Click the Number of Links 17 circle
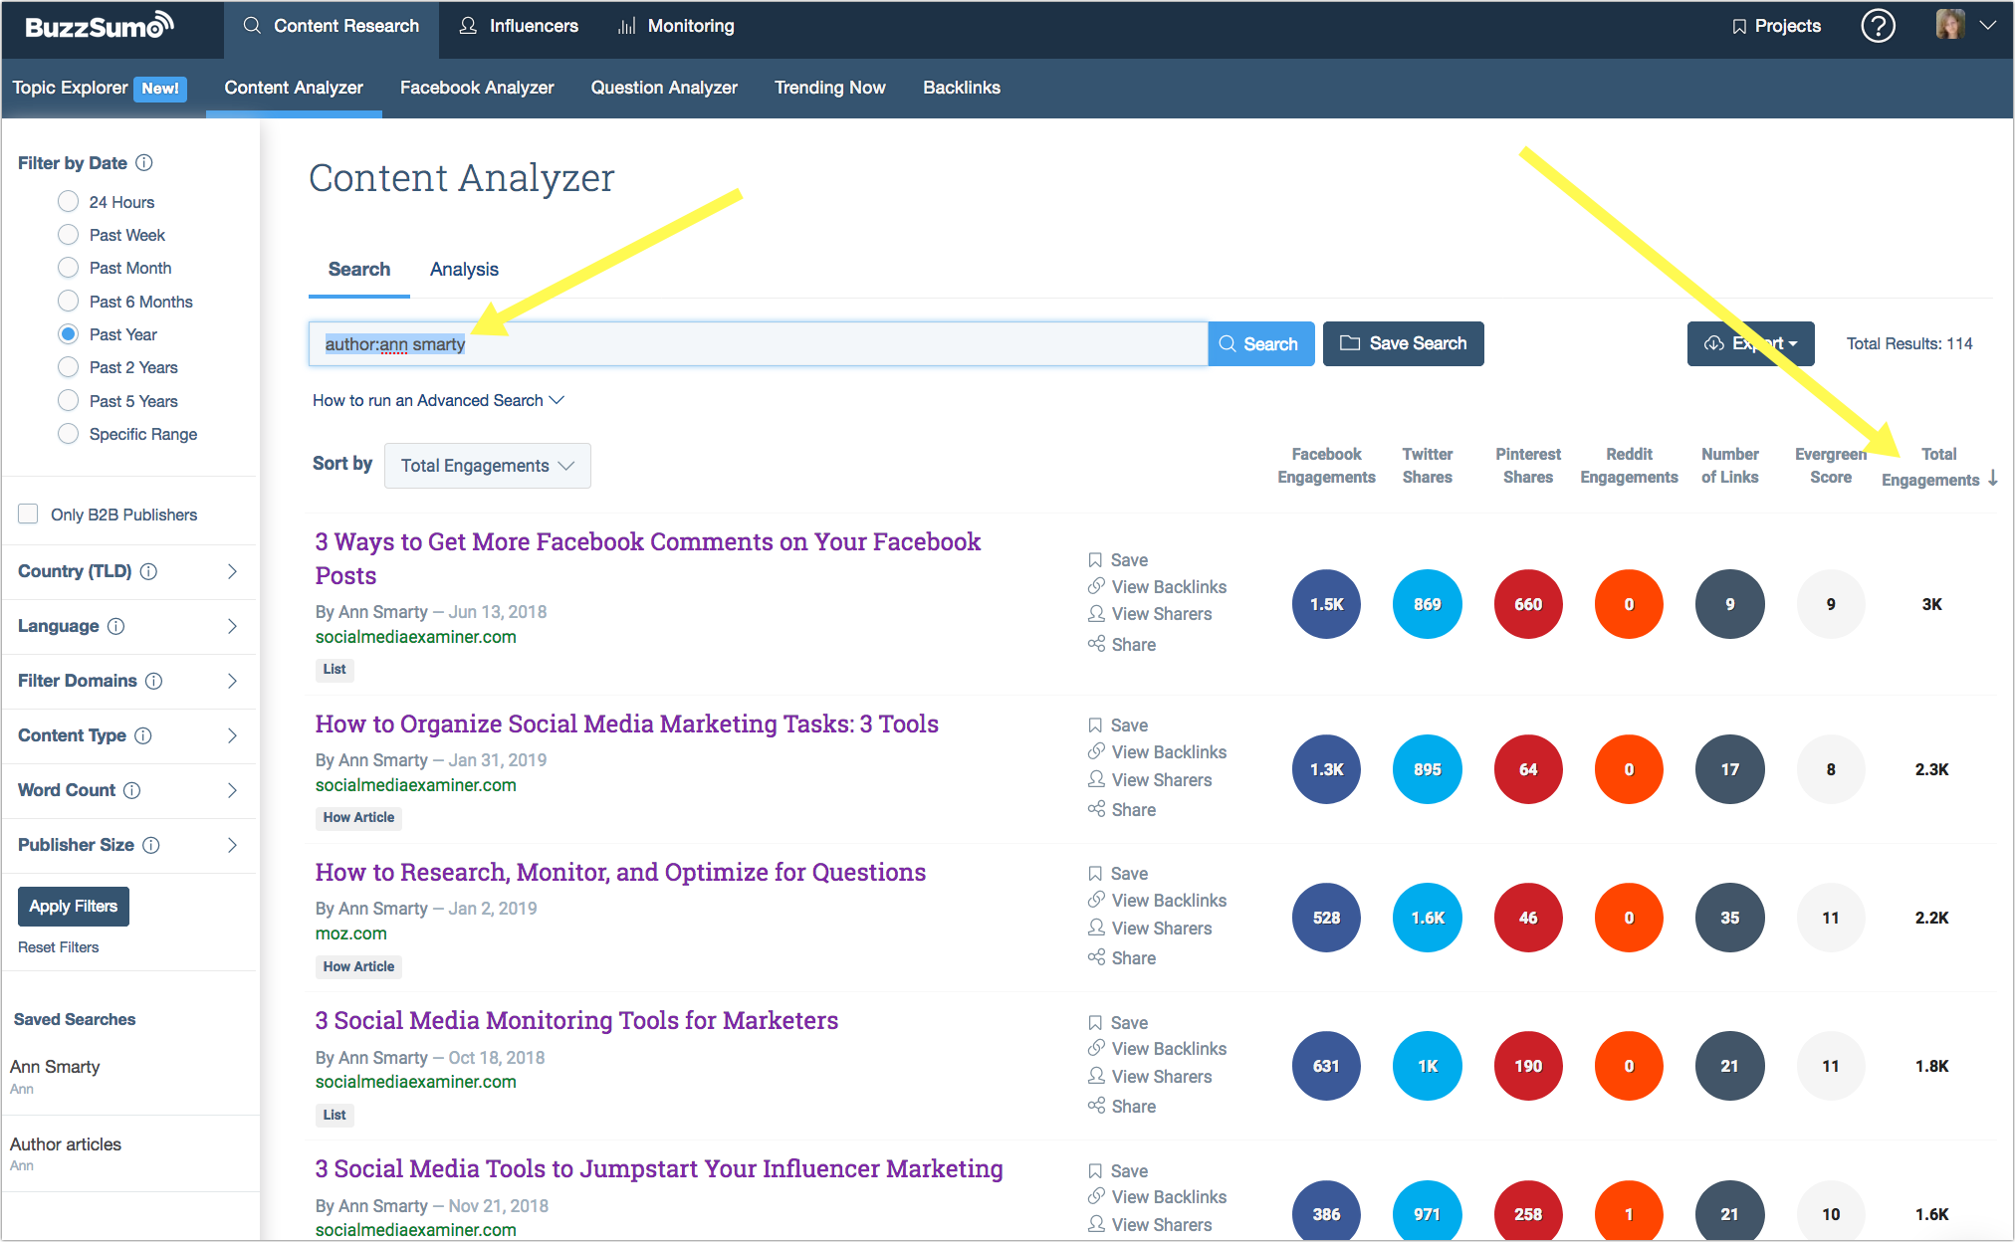Image resolution: width=2015 pixels, height=1242 pixels. [1729, 769]
